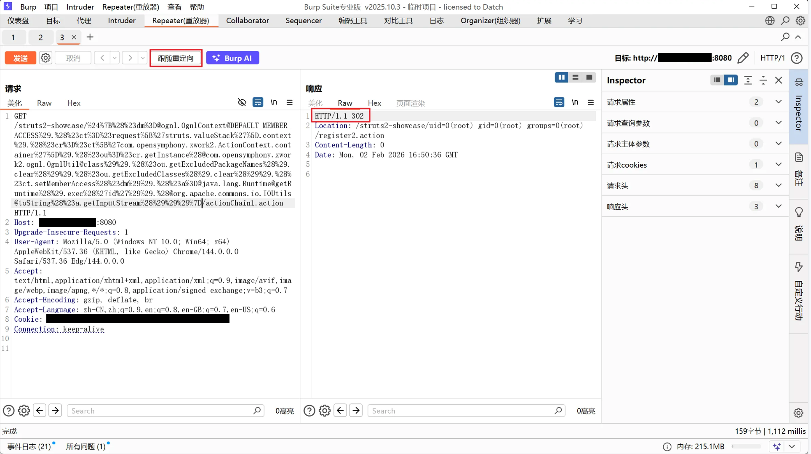
Task: Open the 查看 menu
Action: (175, 7)
